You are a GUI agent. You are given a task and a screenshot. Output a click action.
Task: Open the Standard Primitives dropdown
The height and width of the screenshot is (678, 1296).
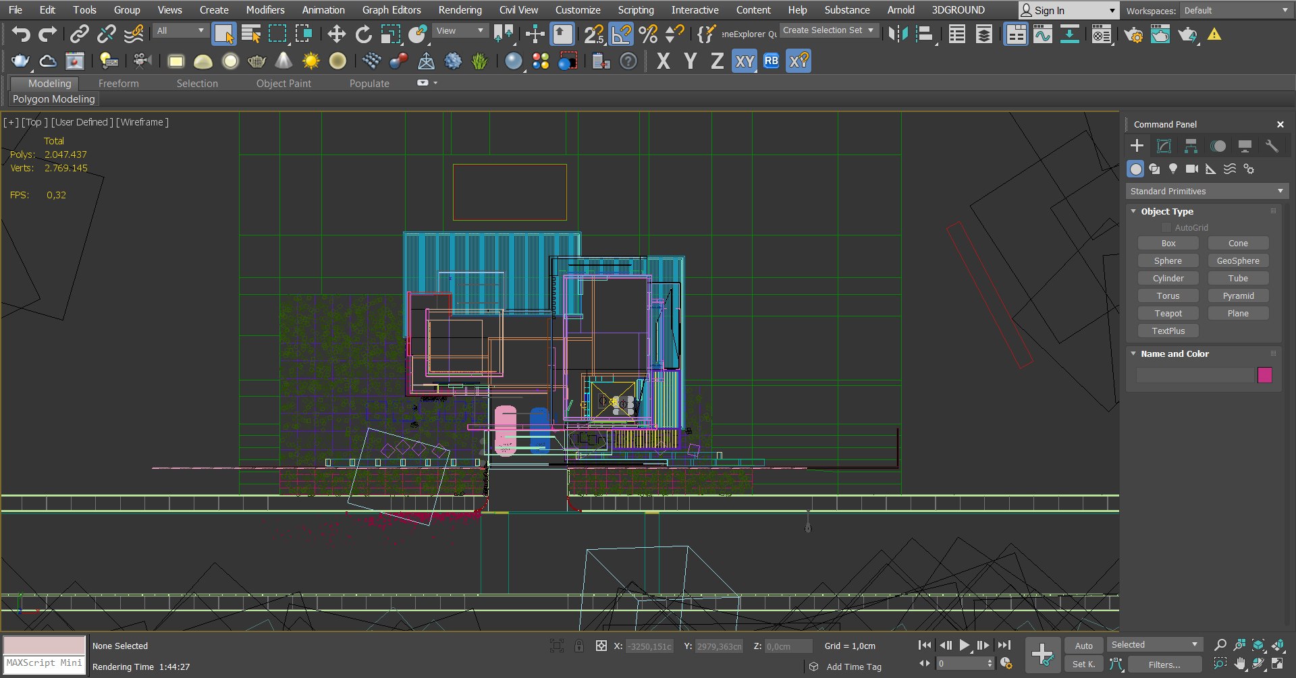(x=1206, y=192)
